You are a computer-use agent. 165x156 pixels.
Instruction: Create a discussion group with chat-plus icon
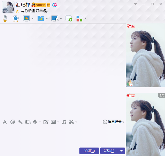click(69, 19)
